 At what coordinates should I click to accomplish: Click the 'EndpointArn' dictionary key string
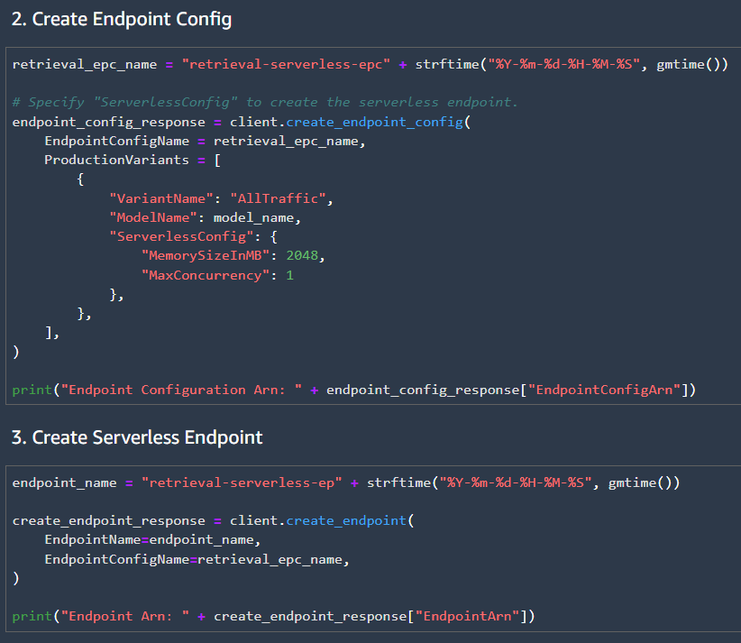tap(468, 615)
